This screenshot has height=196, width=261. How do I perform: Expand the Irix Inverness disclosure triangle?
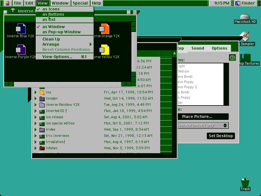(36, 136)
